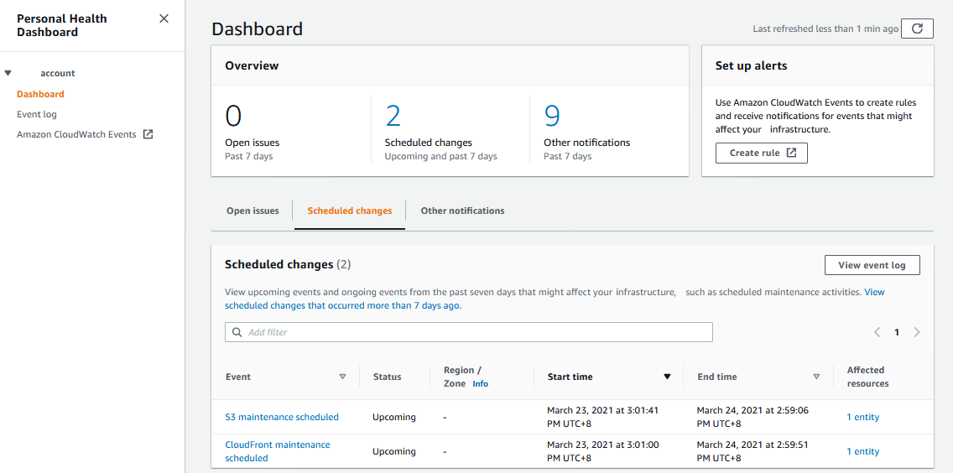The width and height of the screenshot is (953, 473).
Task: Click the 0 Open issues count
Action: pos(233,116)
